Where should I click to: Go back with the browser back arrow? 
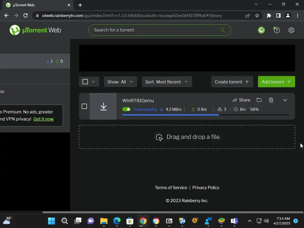[7, 15]
